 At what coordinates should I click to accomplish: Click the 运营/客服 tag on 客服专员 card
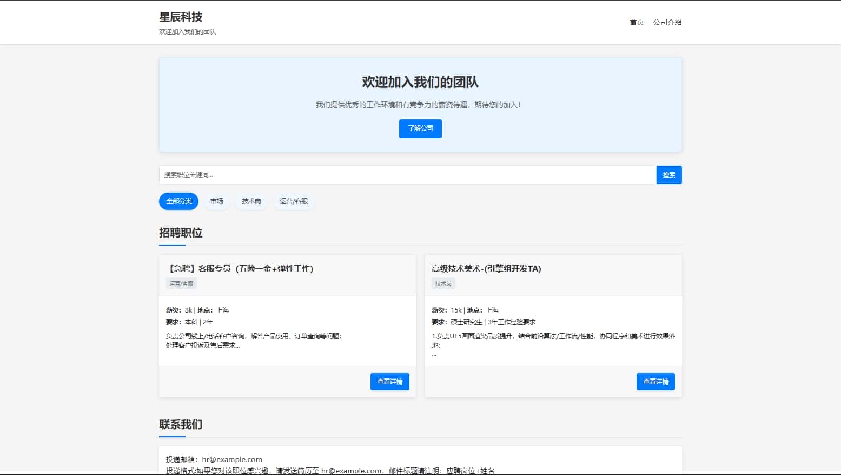pos(181,283)
